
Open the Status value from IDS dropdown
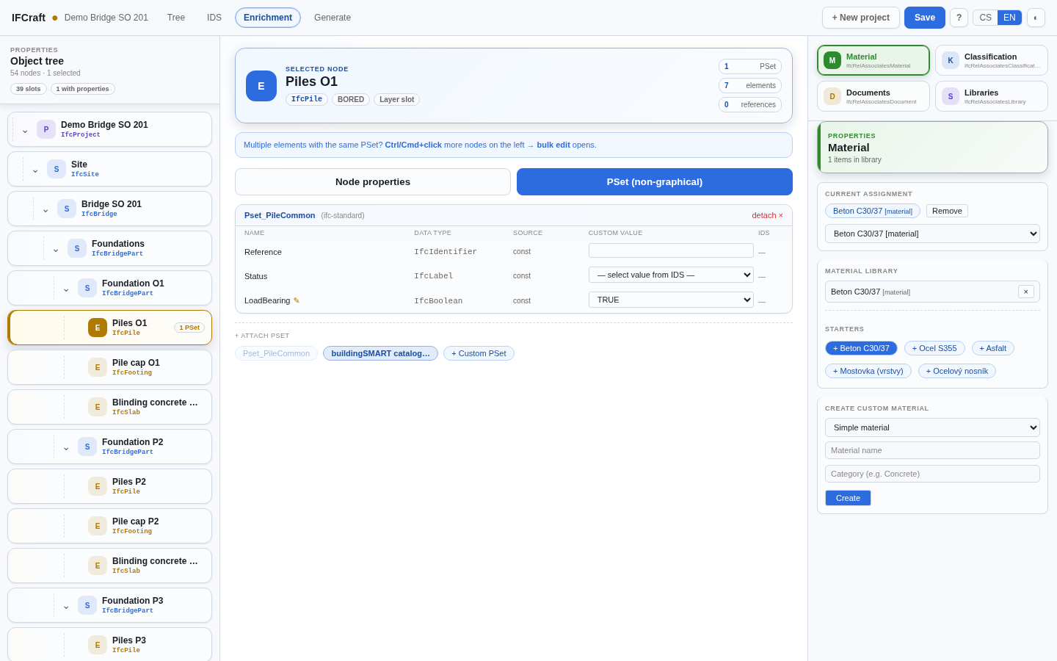[x=671, y=275]
